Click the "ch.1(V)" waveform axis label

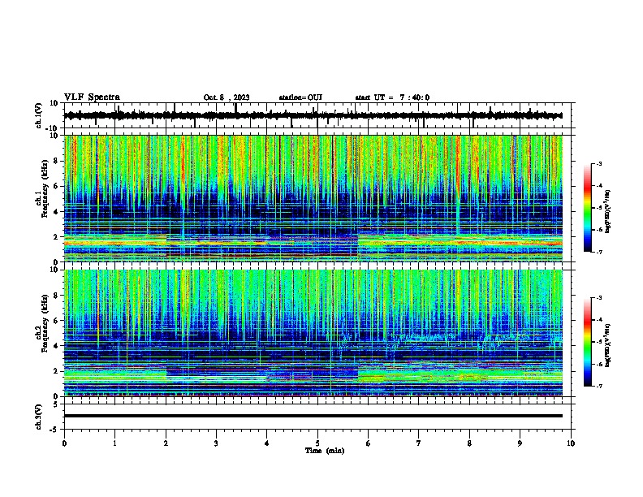(x=39, y=115)
